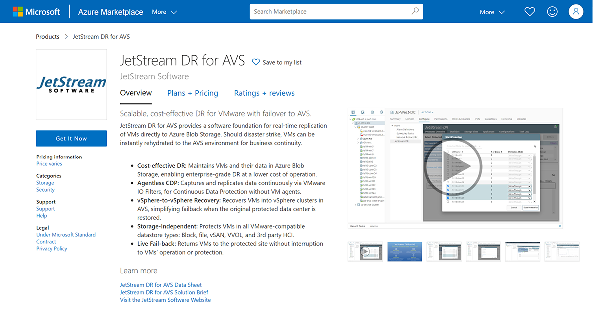Screen dimensions: 593x314
Task: Open the Ratings + reviews tab
Action: [264, 93]
